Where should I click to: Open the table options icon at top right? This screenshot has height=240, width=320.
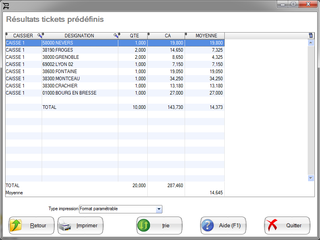point(310,36)
